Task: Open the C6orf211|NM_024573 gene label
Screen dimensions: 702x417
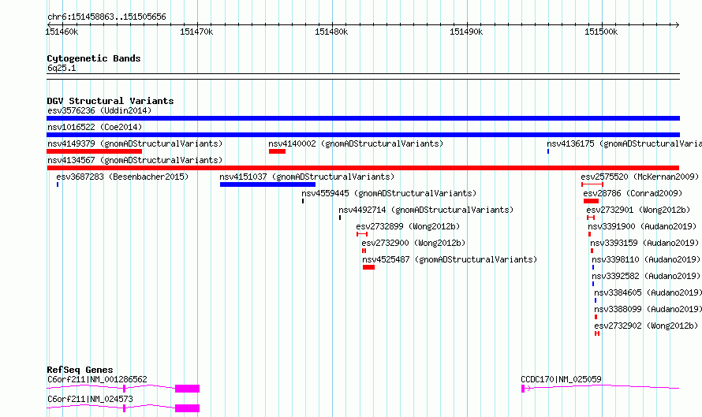Action: (90, 399)
